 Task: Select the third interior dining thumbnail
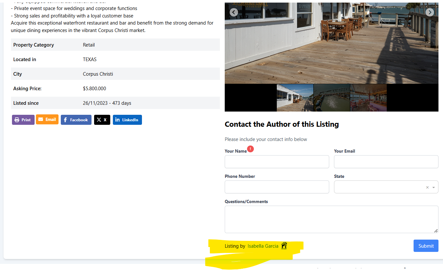[368, 98]
